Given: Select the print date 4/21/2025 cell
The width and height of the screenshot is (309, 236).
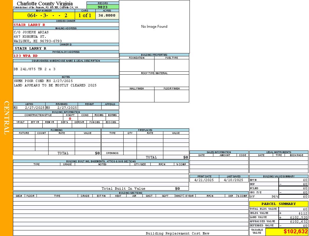Looking at the screenshot, I should pyautogui.click(x=204, y=180).
